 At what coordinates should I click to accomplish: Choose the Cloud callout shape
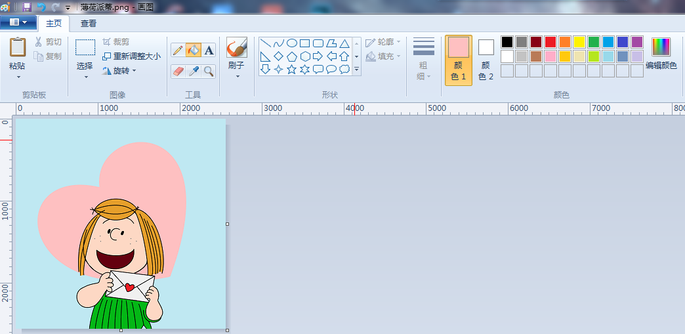point(344,69)
